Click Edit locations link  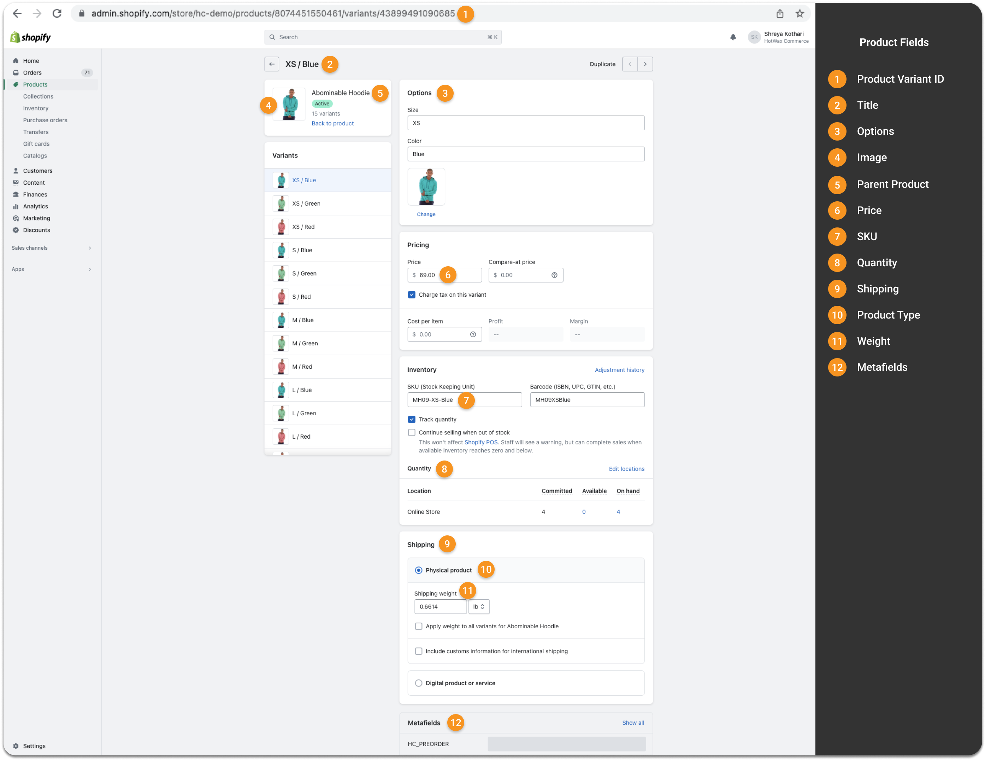[626, 469]
